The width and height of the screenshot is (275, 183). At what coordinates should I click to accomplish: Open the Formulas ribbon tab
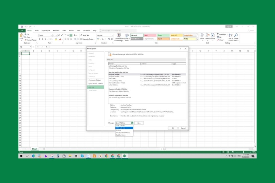(x=56, y=31)
